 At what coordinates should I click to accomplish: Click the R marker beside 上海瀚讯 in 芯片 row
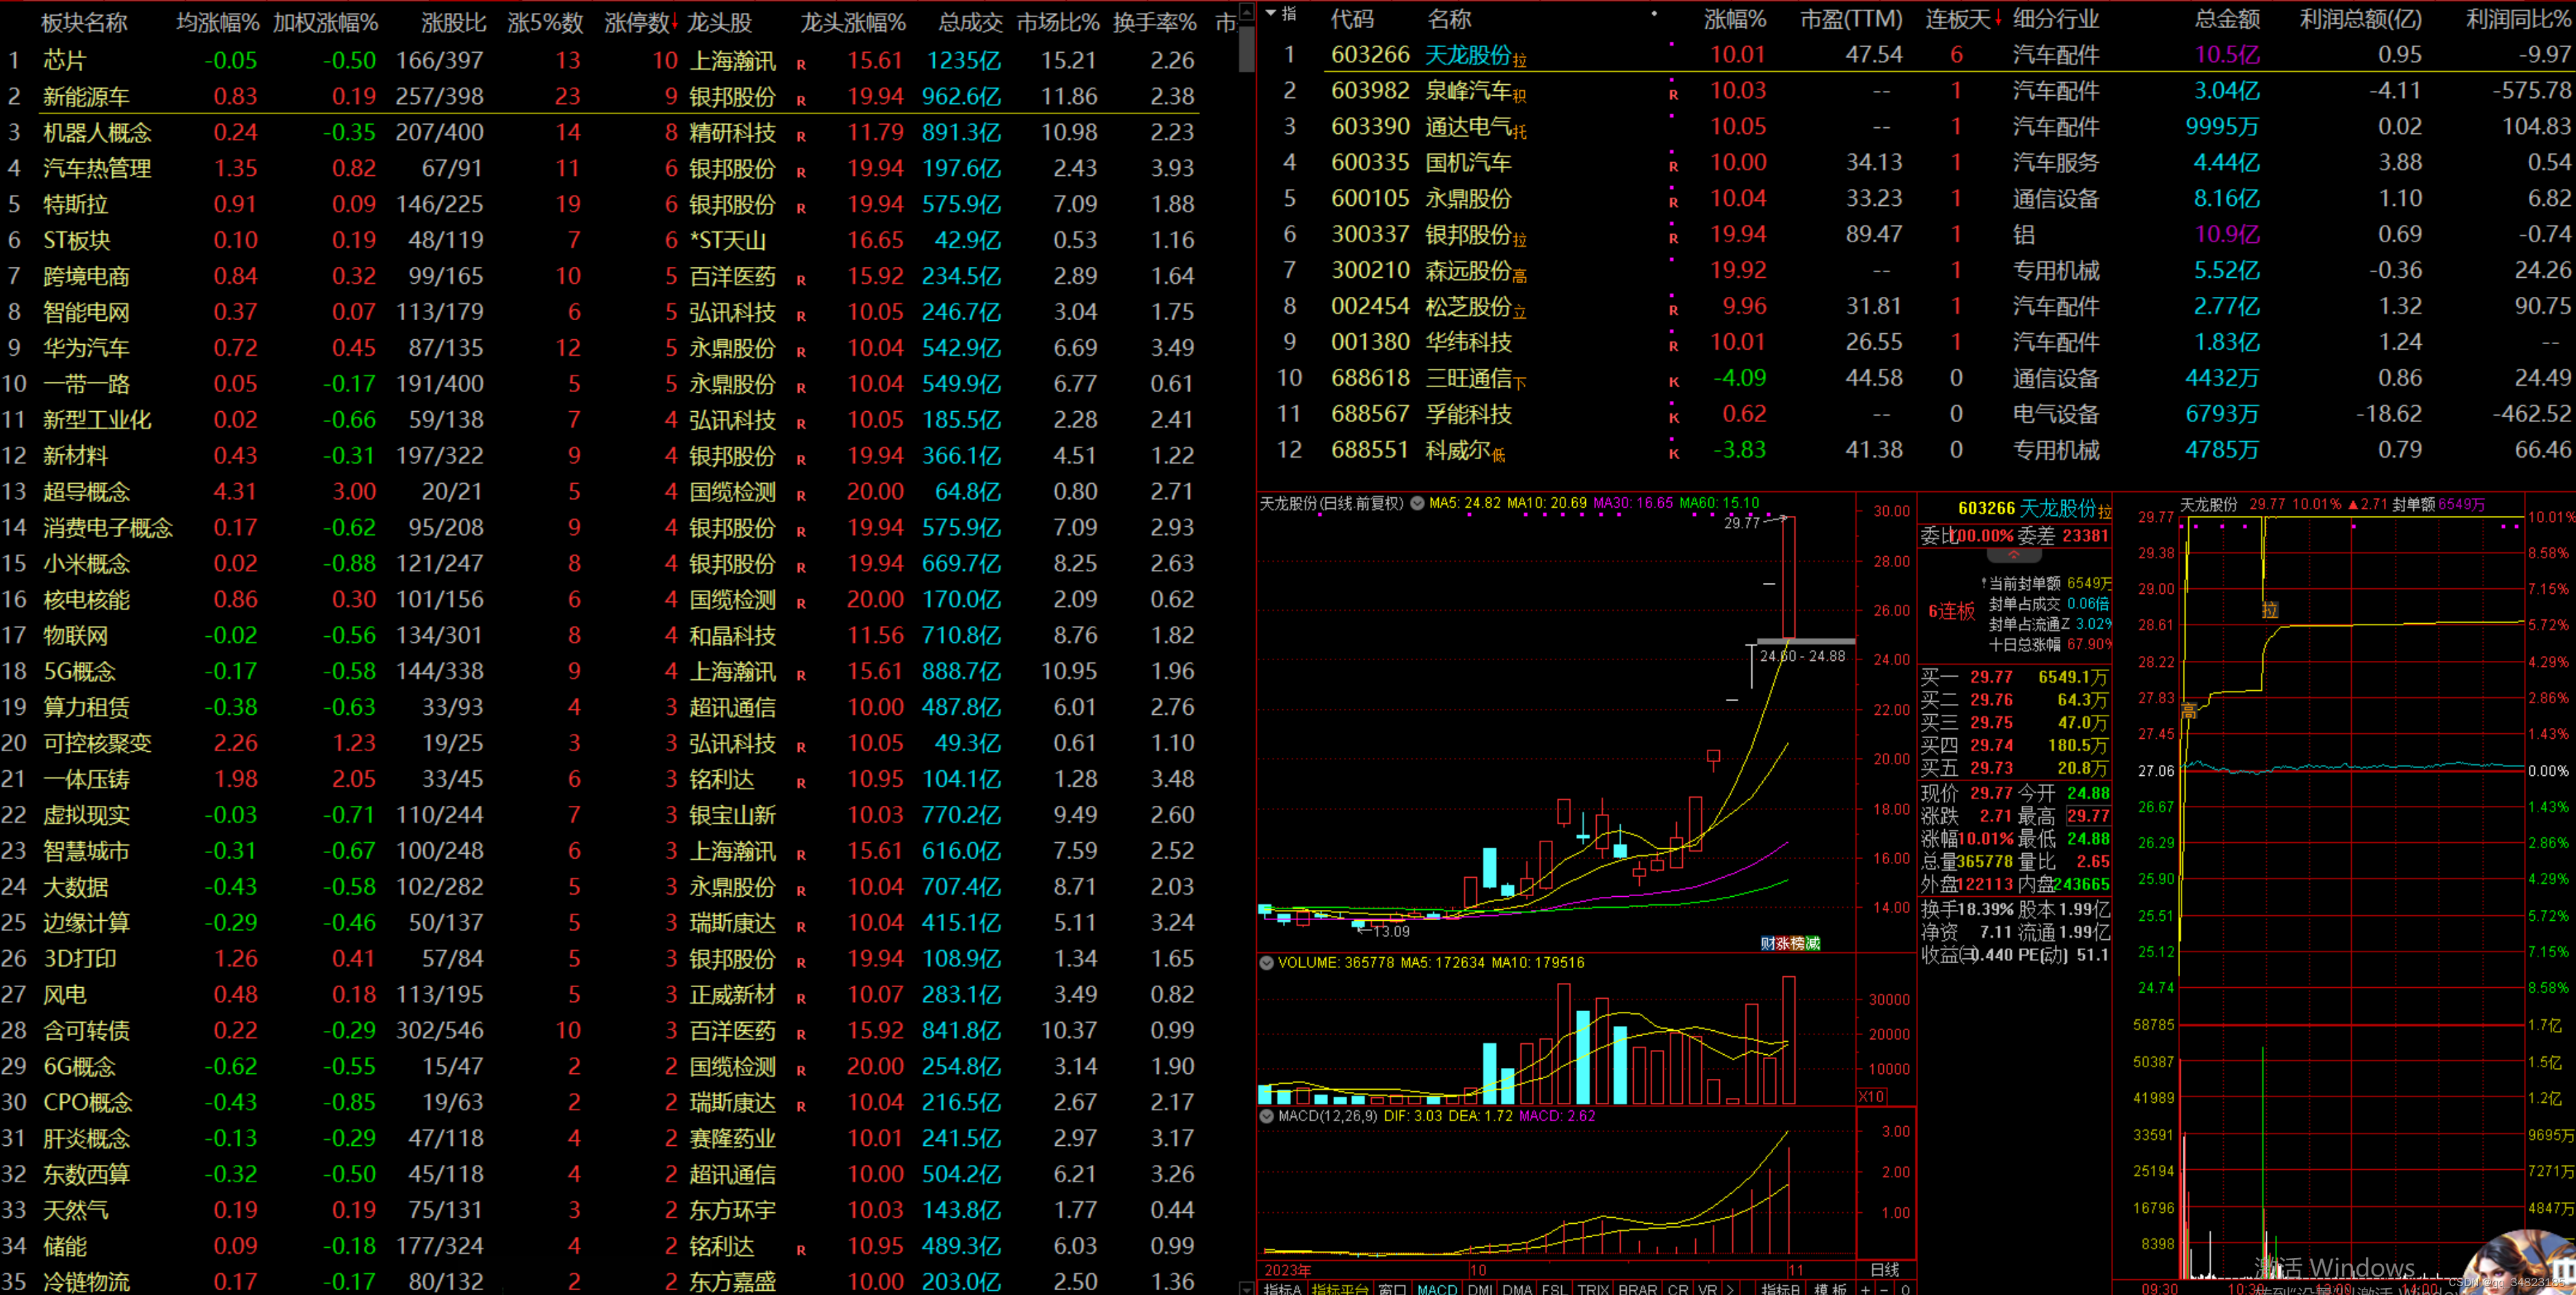click(x=801, y=65)
